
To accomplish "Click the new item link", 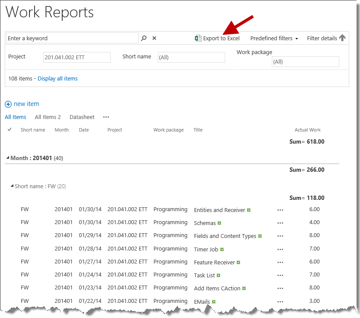I will pyautogui.click(x=26, y=104).
